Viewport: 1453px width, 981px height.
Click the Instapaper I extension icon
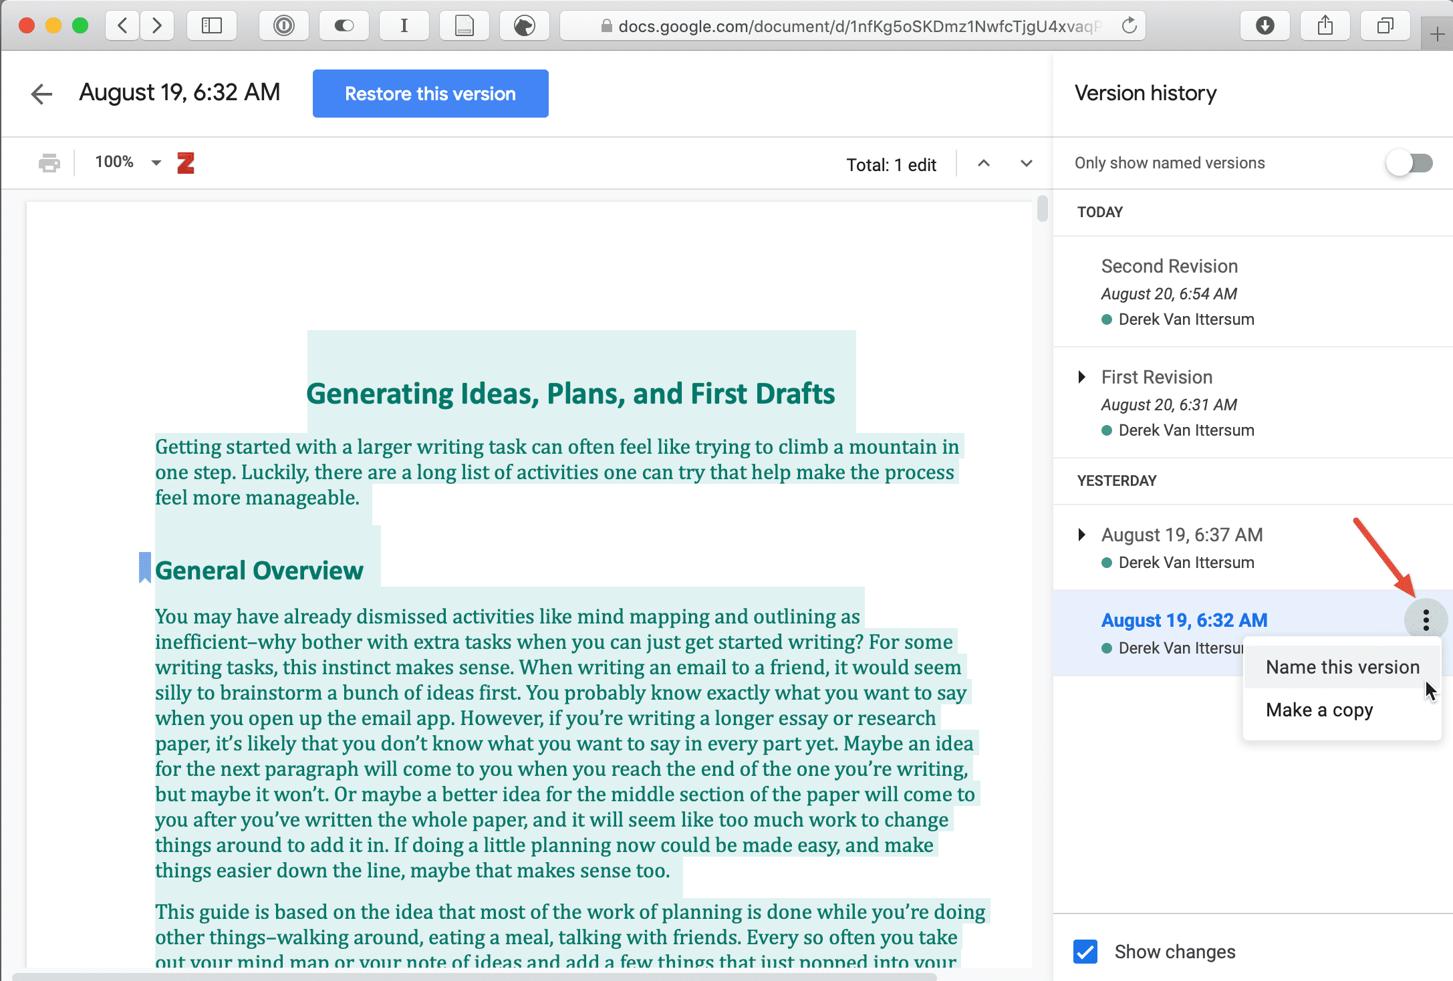[404, 26]
